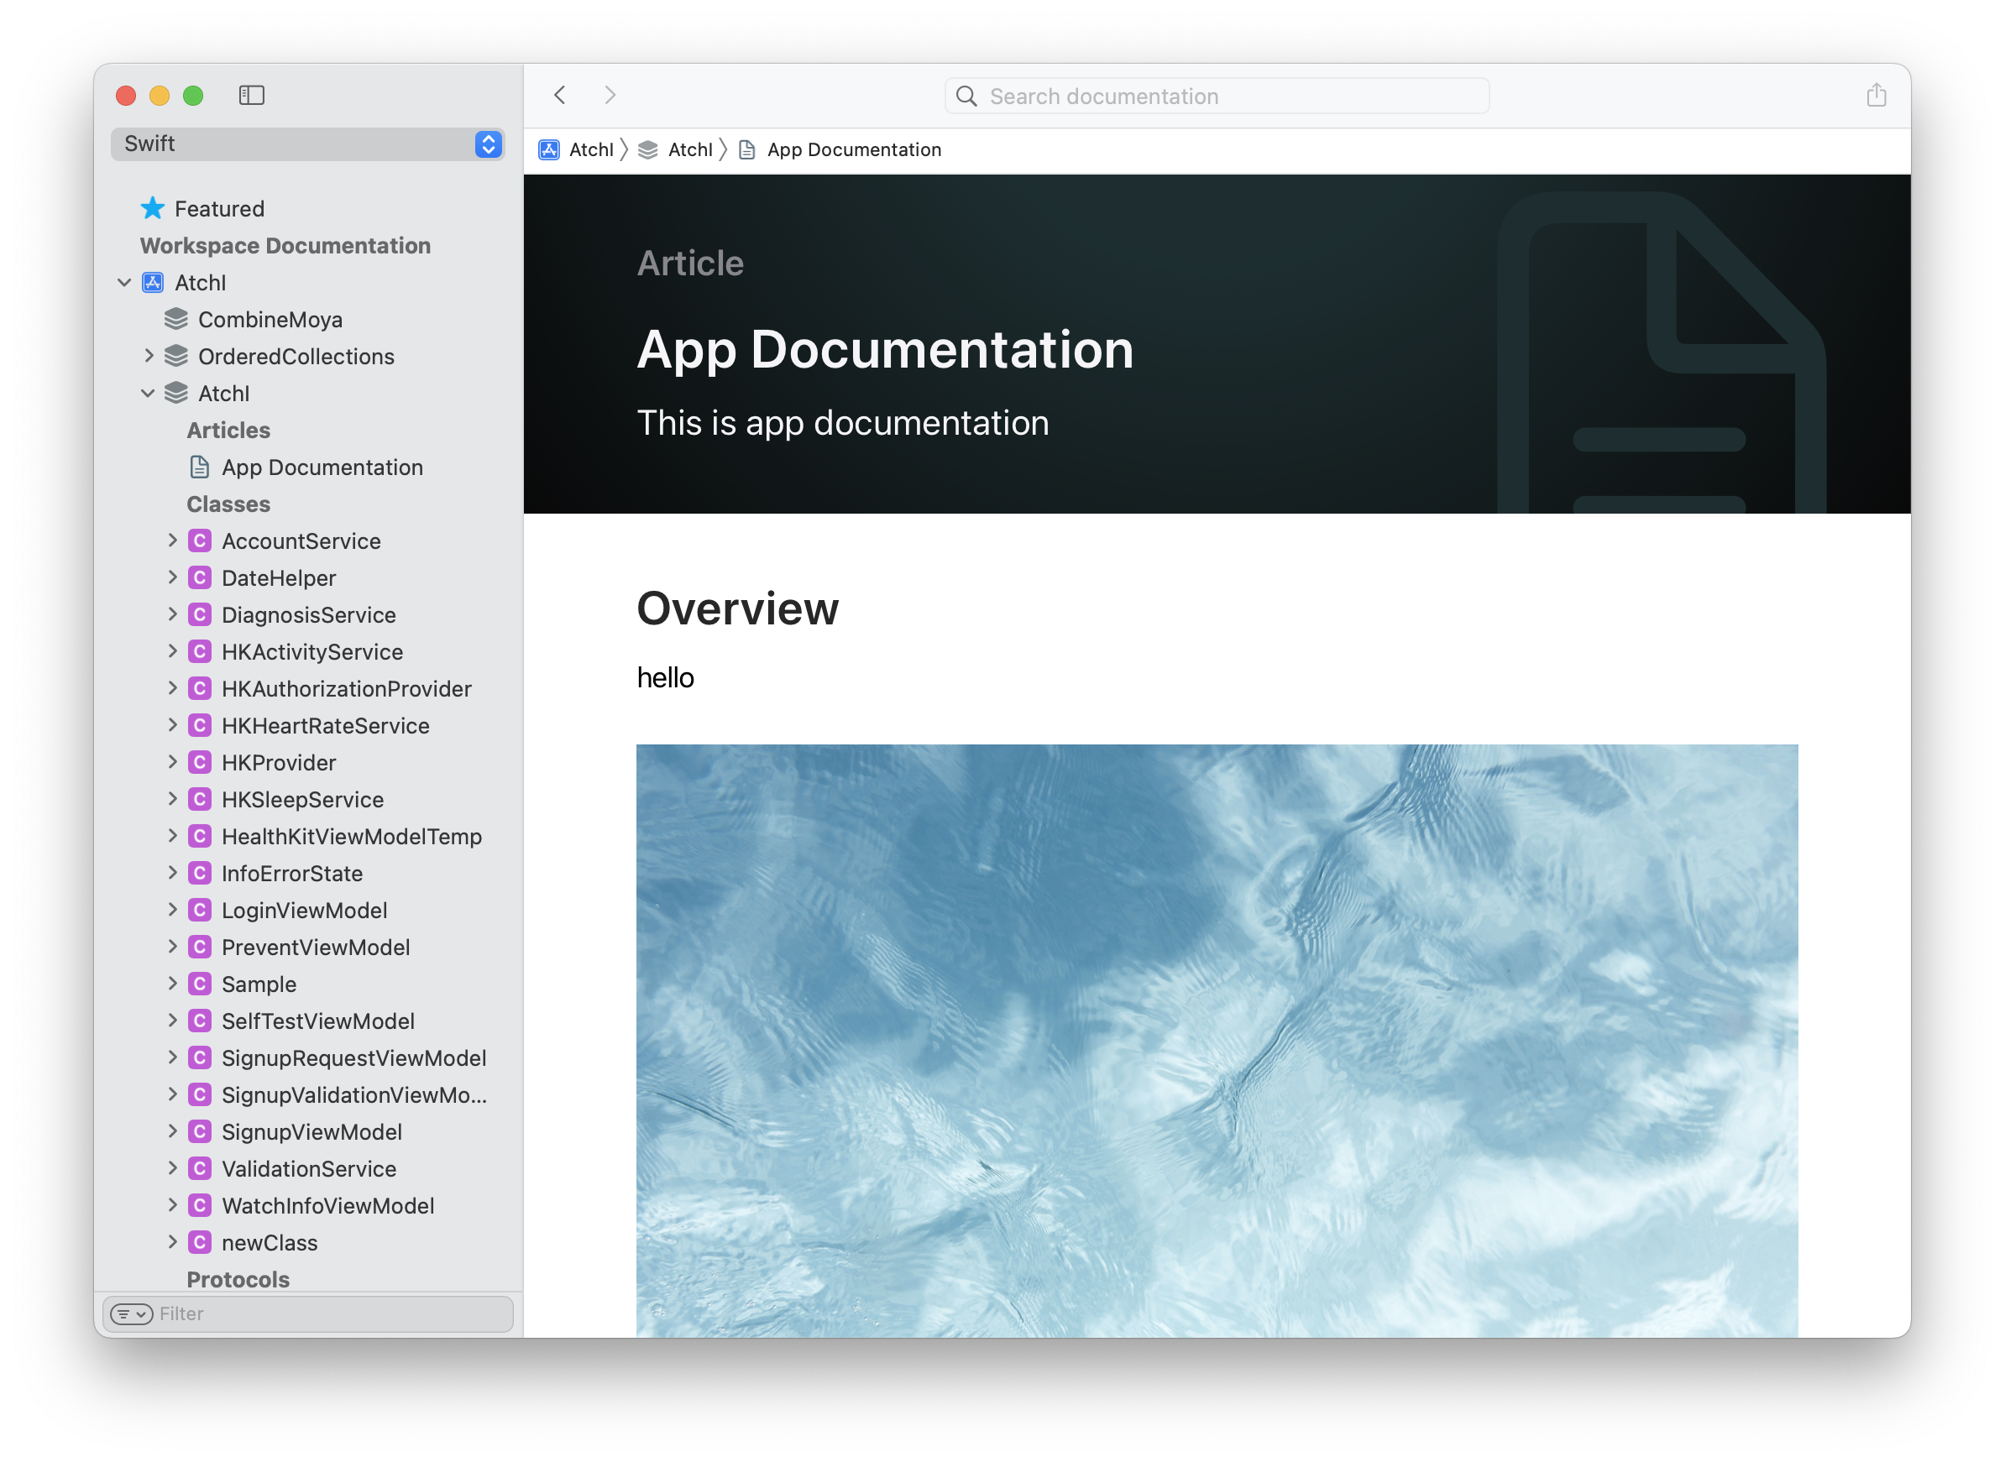Select App Documentation breadcrumb item
The image size is (2005, 1462).
(x=853, y=150)
